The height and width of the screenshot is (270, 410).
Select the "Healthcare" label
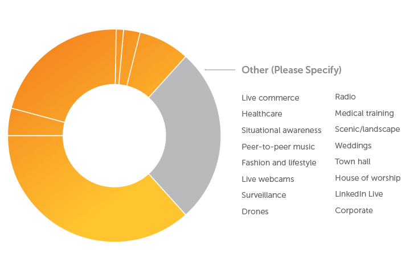click(261, 114)
